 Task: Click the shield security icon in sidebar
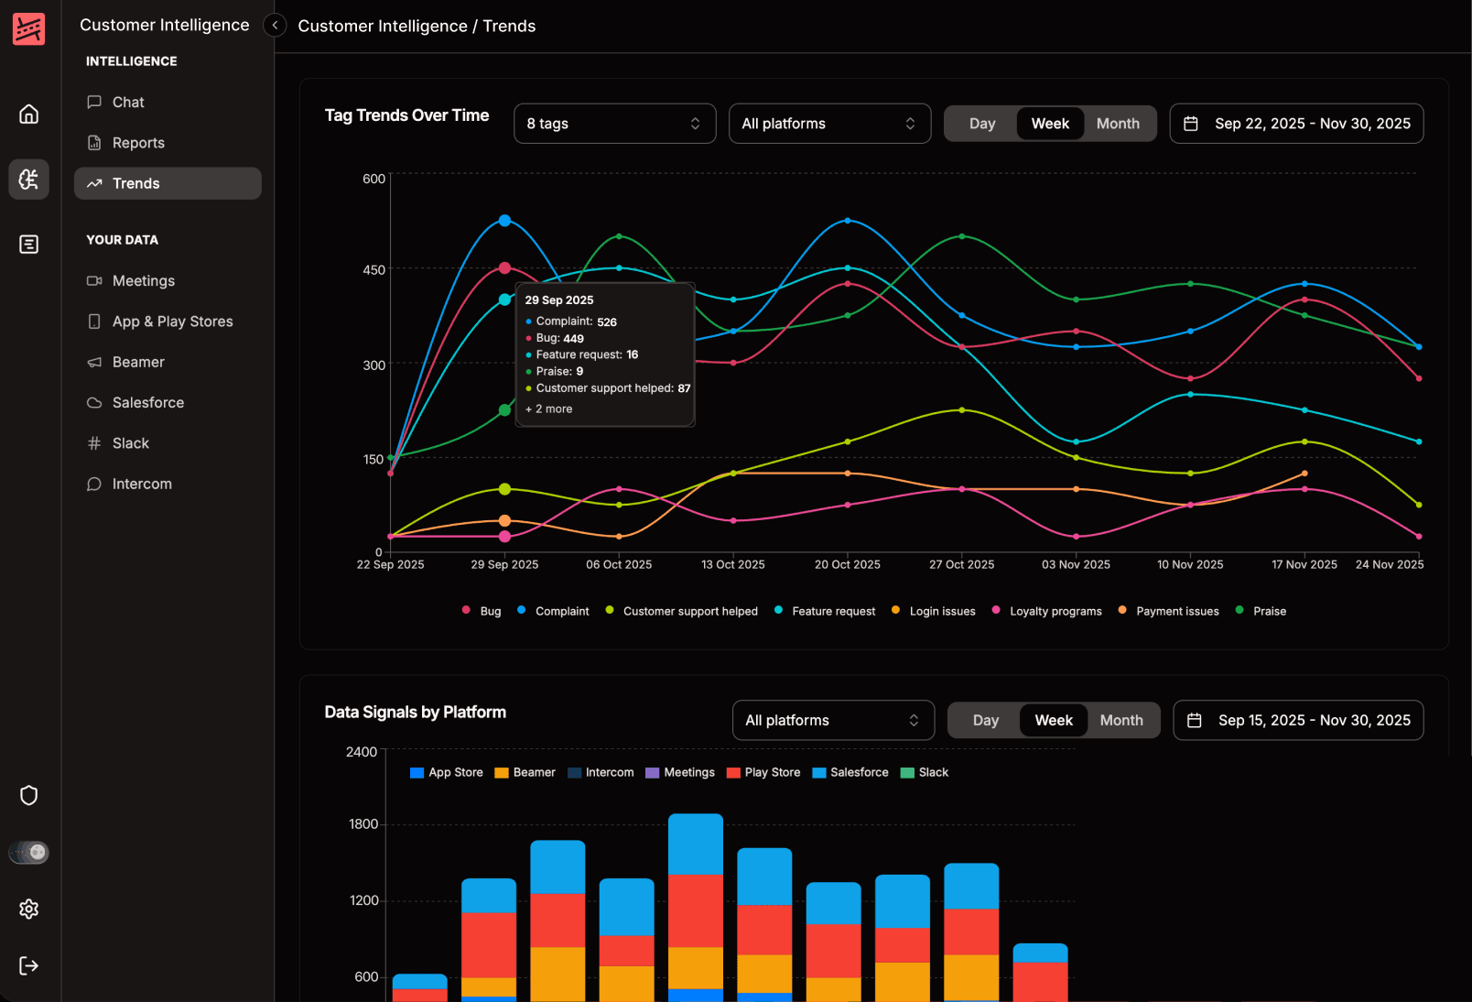click(x=28, y=795)
